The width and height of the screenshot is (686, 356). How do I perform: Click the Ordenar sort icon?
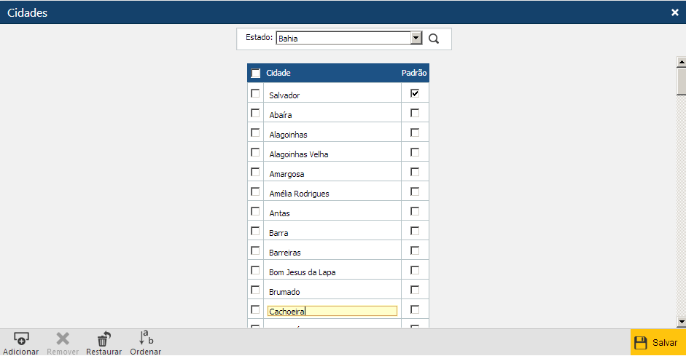[145, 338]
